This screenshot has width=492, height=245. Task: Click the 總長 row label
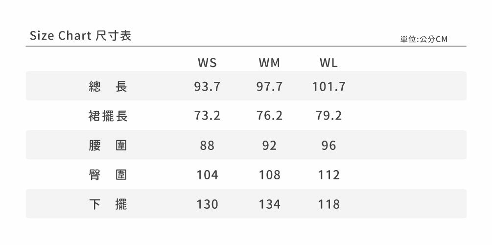[108, 87]
